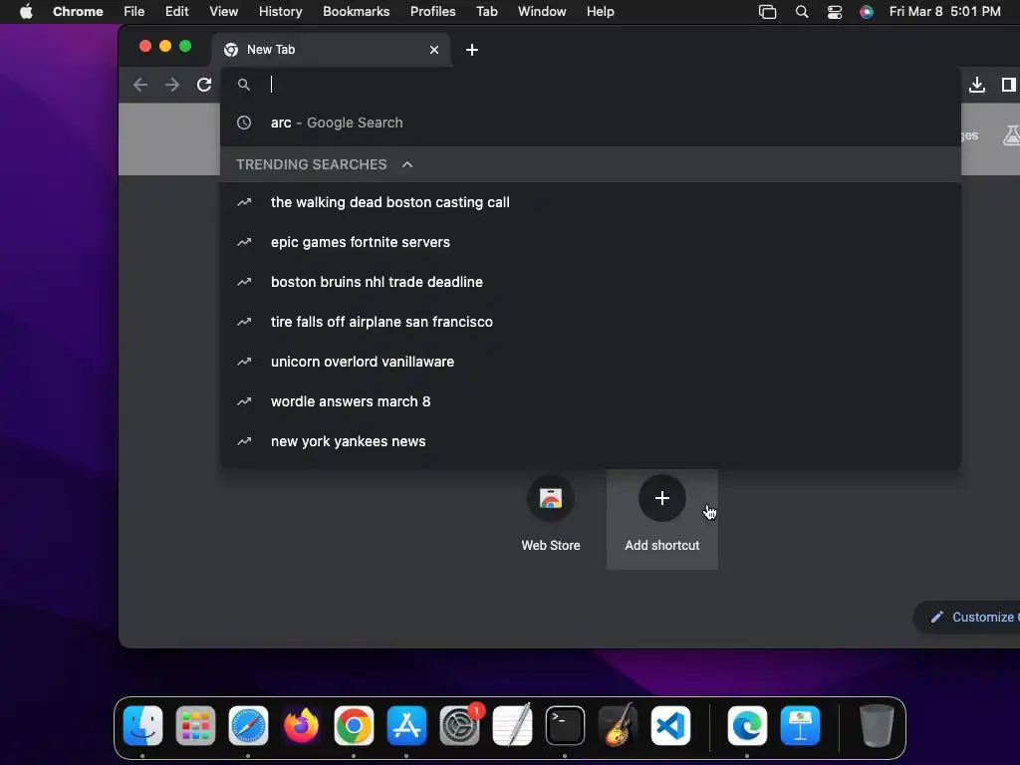Open the File menu
The image size is (1020, 765).
click(x=134, y=12)
